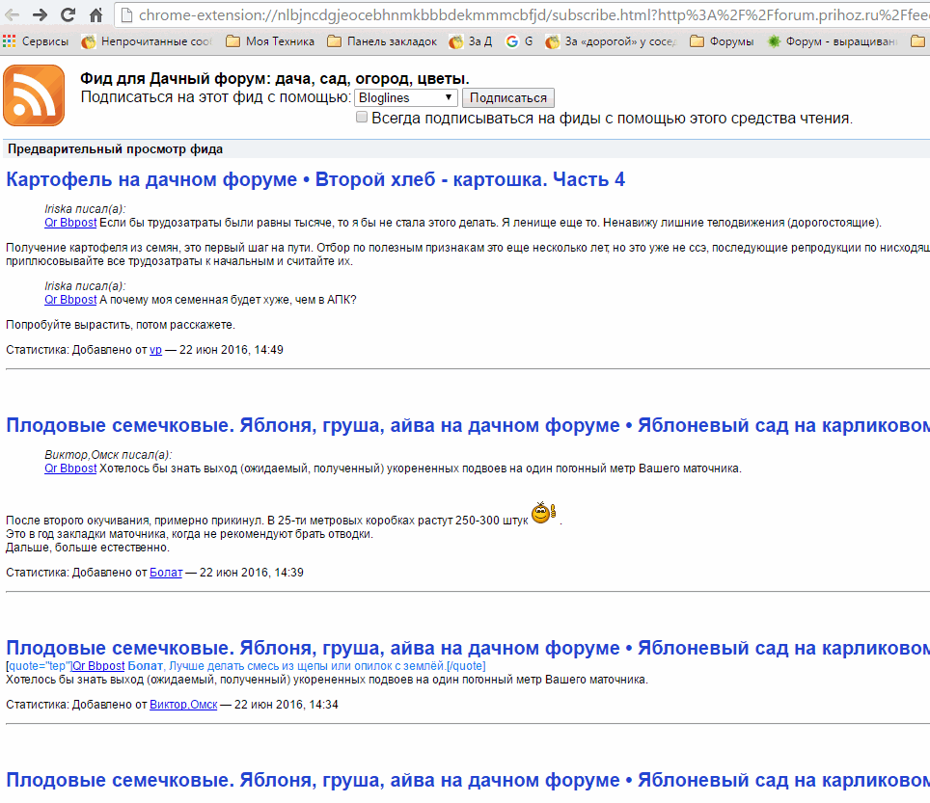Open the 'Панель закладок' bookmark folder
930x803 pixels.
tap(382, 41)
